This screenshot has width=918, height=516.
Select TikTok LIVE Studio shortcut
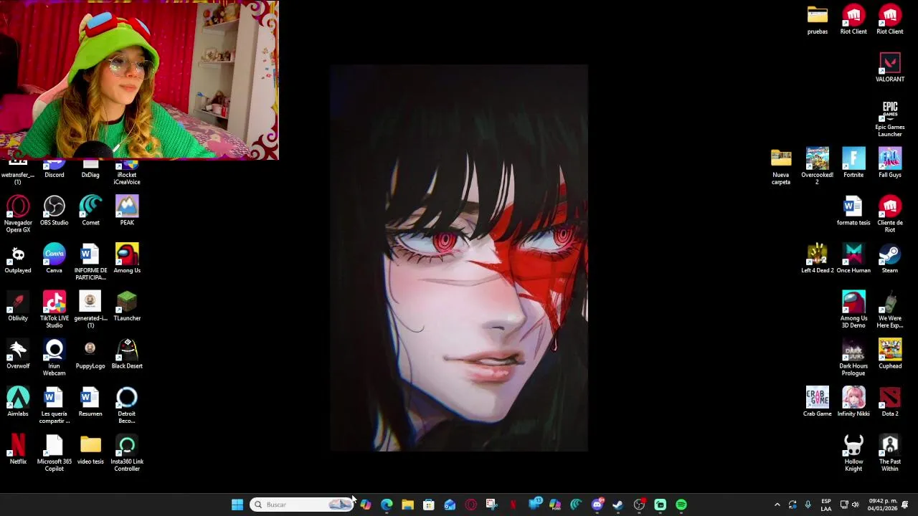pos(54,310)
